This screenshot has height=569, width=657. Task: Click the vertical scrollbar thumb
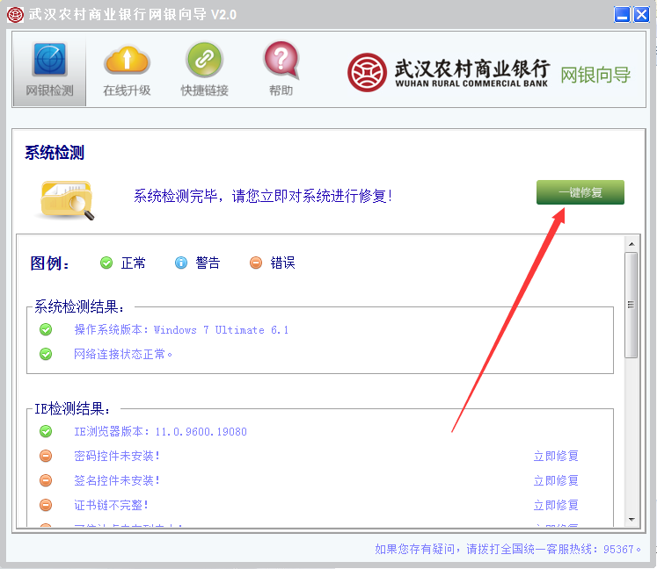click(x=631, y=305)
